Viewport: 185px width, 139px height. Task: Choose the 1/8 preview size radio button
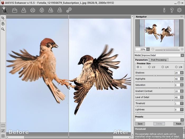pyautogui.click(x=176, y=67)
